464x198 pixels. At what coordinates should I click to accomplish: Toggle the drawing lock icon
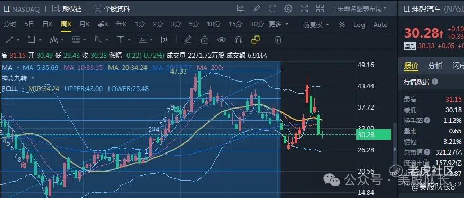[x=204, y=40]
